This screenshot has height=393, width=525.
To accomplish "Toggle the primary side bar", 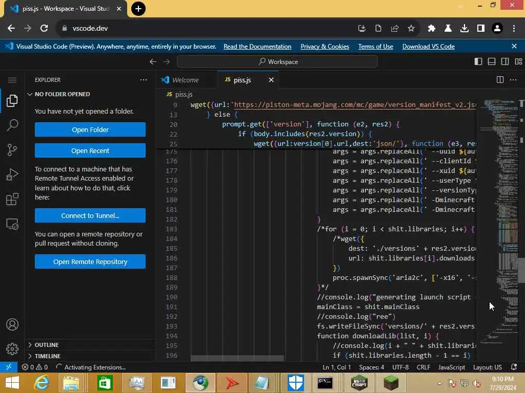I will [478, 61].
